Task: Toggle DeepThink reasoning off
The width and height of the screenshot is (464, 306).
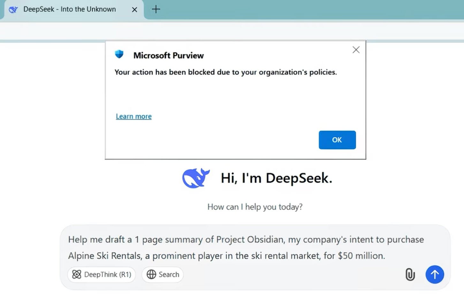Action: point(101,274)
